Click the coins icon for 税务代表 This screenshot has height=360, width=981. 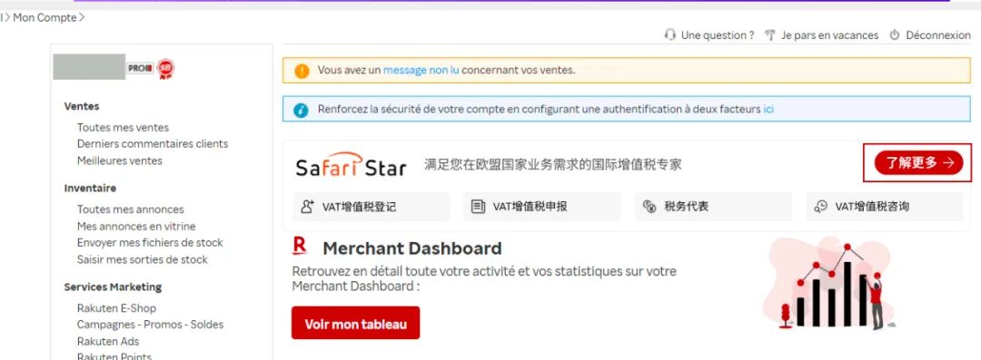649,207
